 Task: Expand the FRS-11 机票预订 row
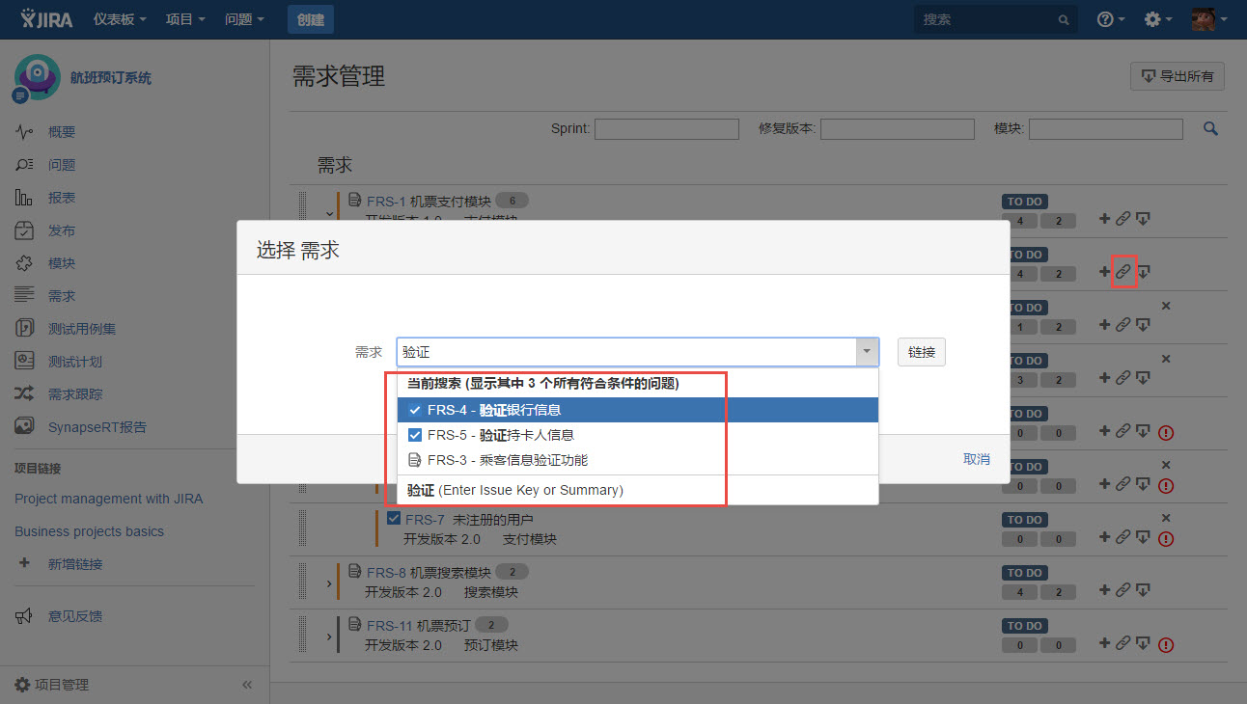pos(329,637)
